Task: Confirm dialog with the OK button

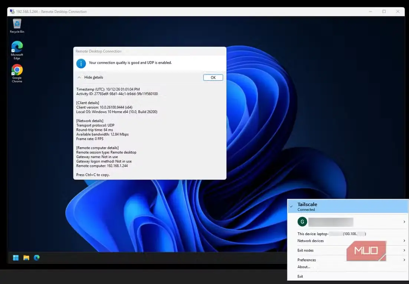Action: (x=213, y=77)
